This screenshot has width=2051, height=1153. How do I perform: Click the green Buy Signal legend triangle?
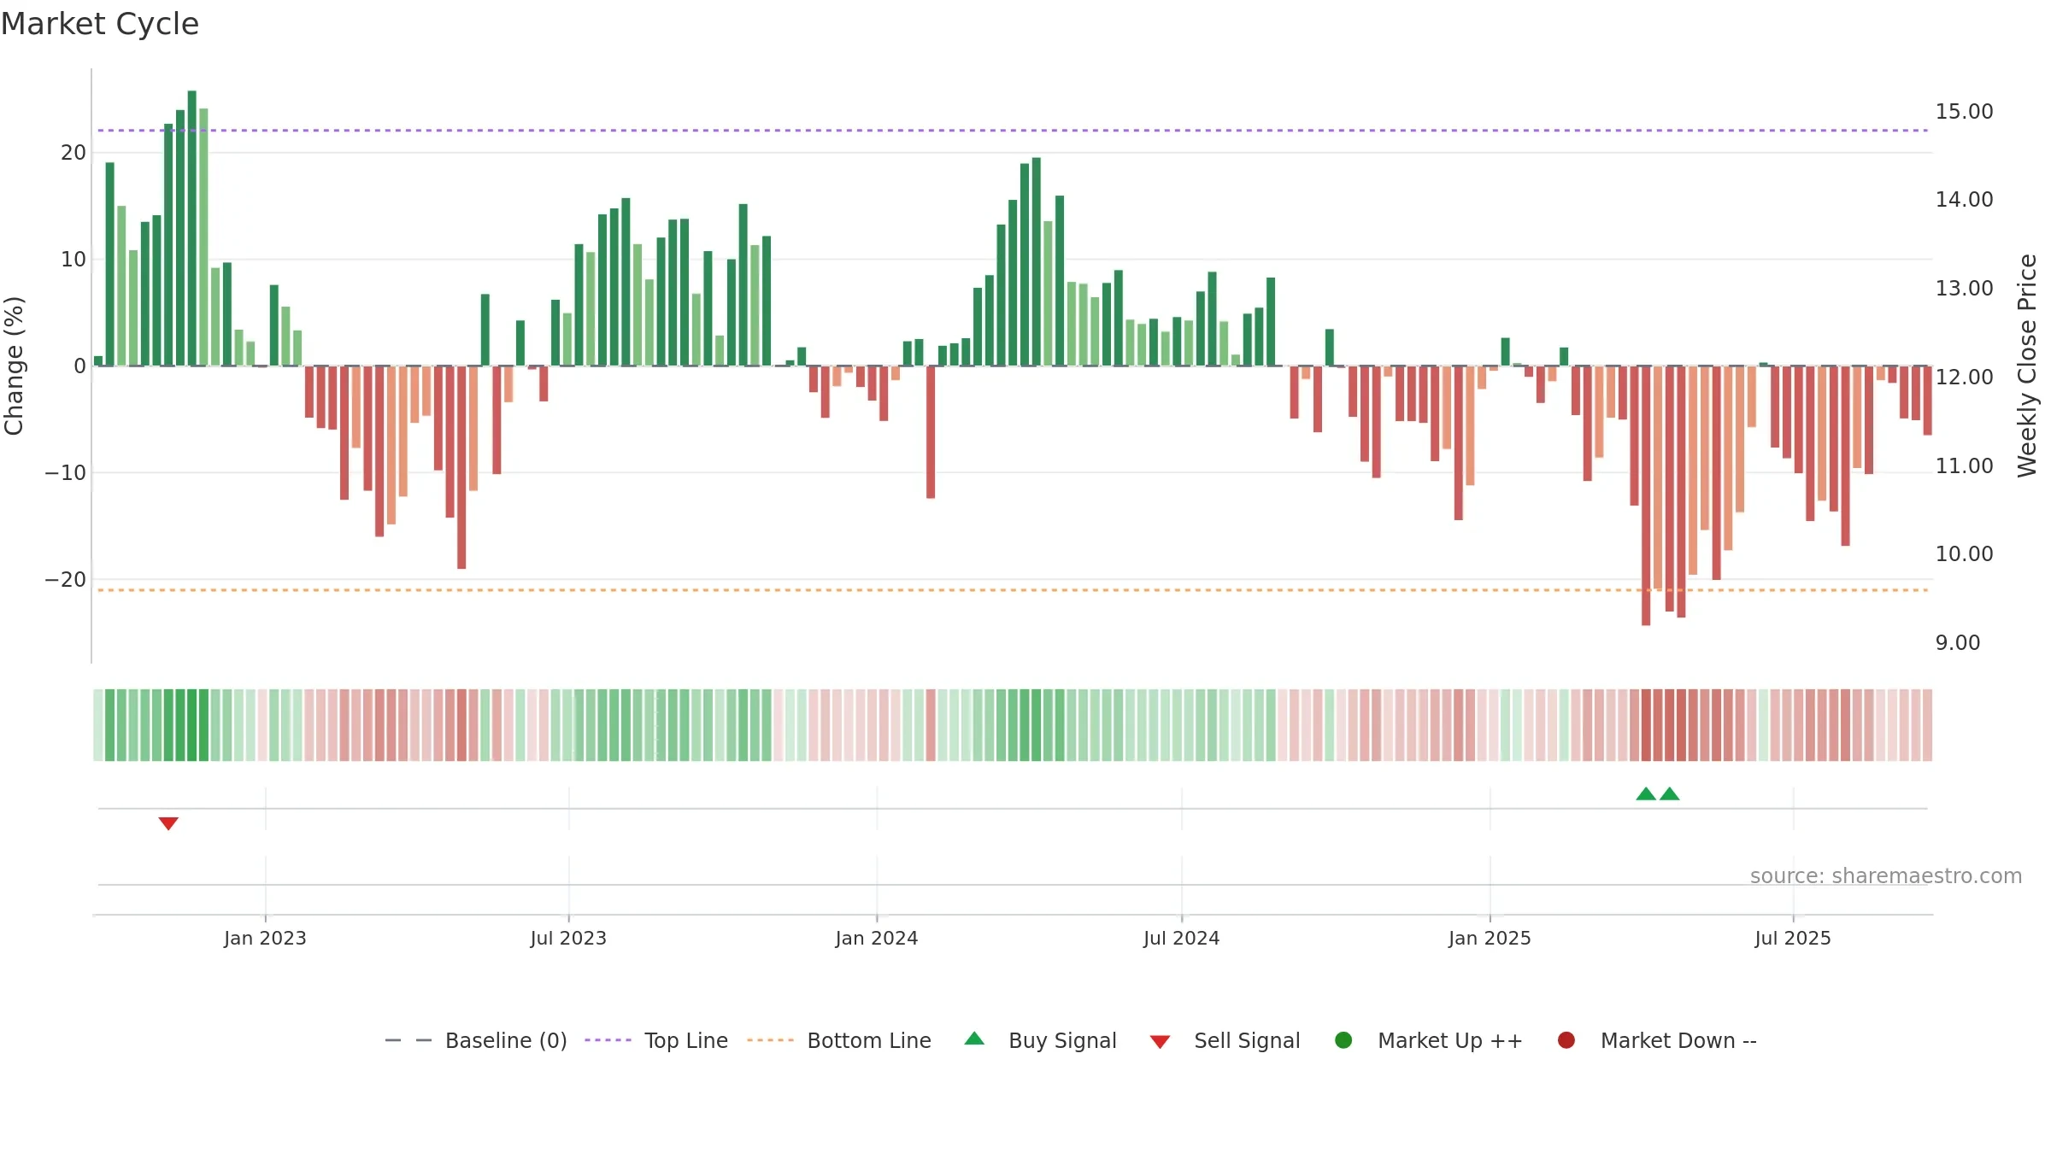click(974, 1039)
